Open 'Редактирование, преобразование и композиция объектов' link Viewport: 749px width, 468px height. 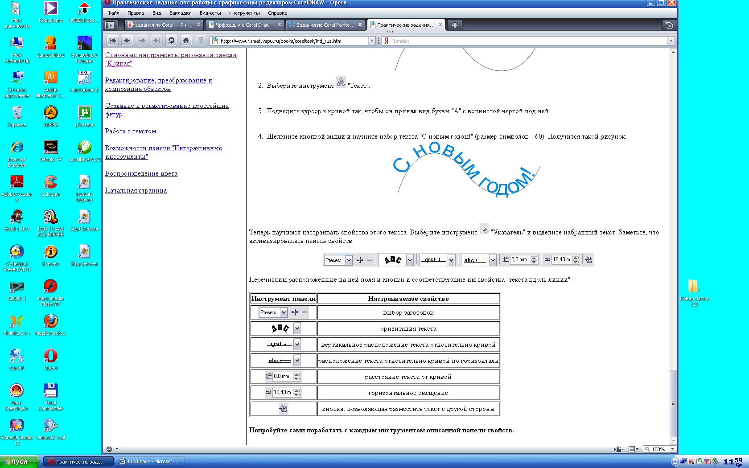click(158, 85)
